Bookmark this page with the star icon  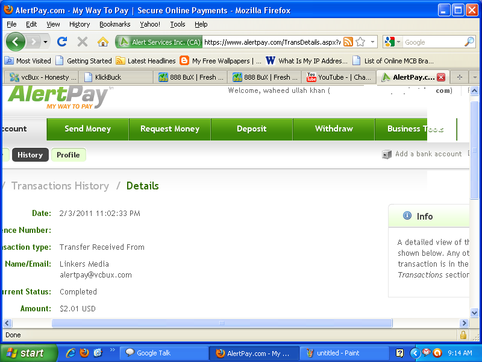point(360,42)
